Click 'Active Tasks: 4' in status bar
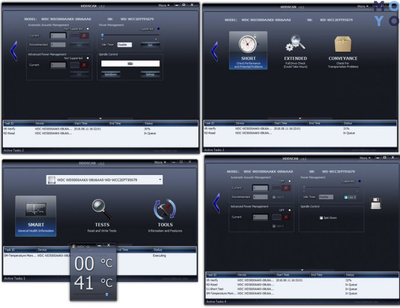The width and height of the screenshot is (400, 308). 216,302
